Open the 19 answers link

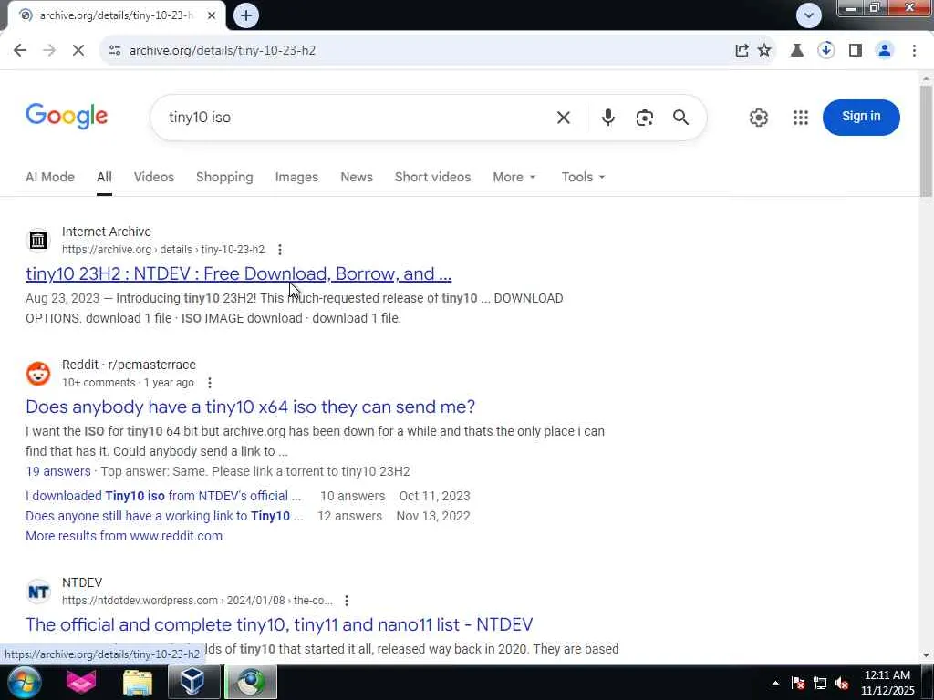click(x=57, y=471)
